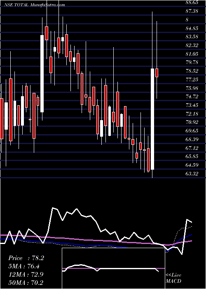Image resolution: width=206 pixels, height=289 pixels.
Task: Click the 75.98 price axis label
Action: coord(192,88)
